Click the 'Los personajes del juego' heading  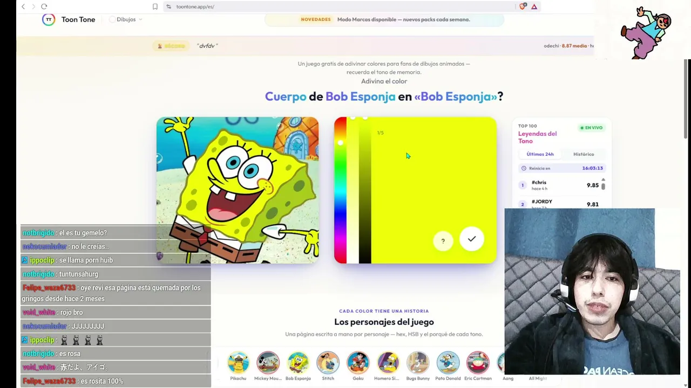tap(384, 322)
